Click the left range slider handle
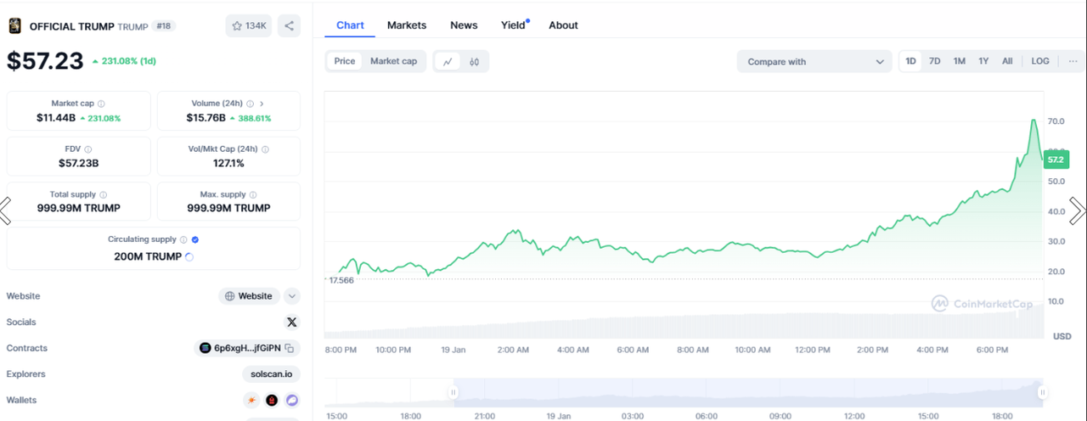 pyautogui.click(x=453, y=392)
